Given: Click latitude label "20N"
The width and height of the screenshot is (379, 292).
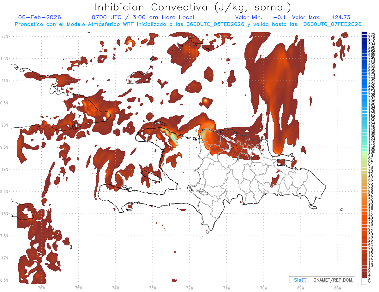Looking at the screenshot, I should click(x=5, y=125).
